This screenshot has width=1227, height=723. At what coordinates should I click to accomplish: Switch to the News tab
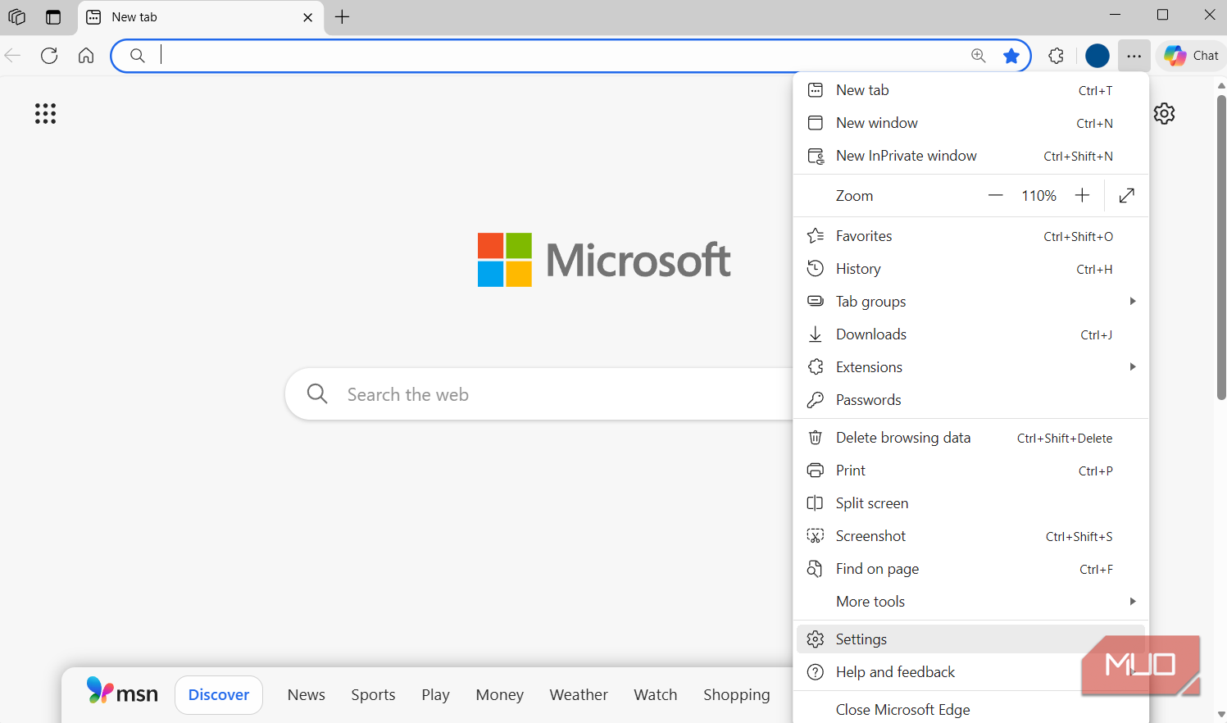[x=307, y=695]
